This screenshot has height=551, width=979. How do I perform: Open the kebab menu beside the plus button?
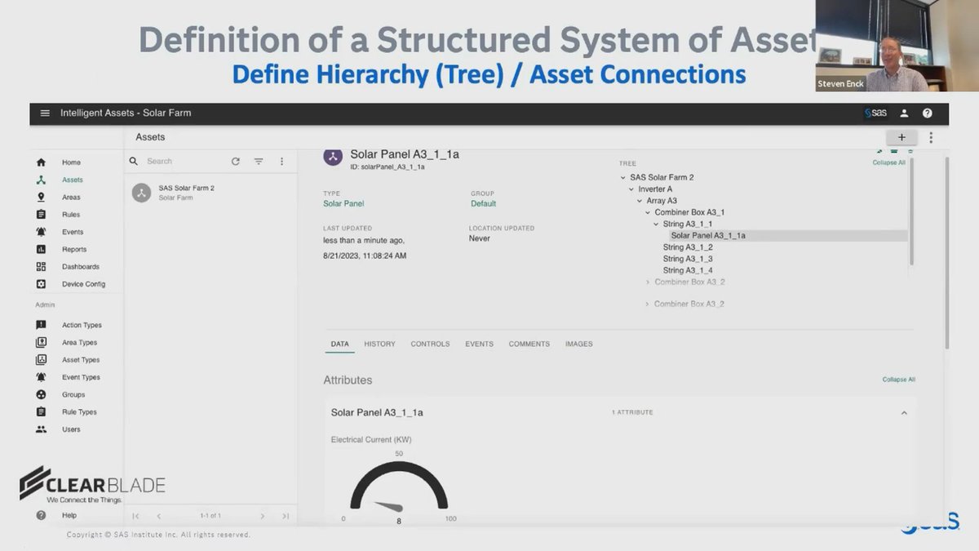click(930, 136)
